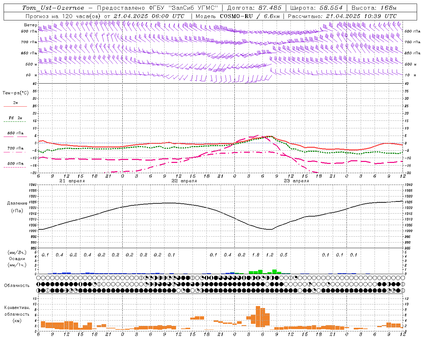The height and width of the screenshot is (337, 422).
Task: Click the Конвективн. convective cloud label
Action: pos(17,308)
